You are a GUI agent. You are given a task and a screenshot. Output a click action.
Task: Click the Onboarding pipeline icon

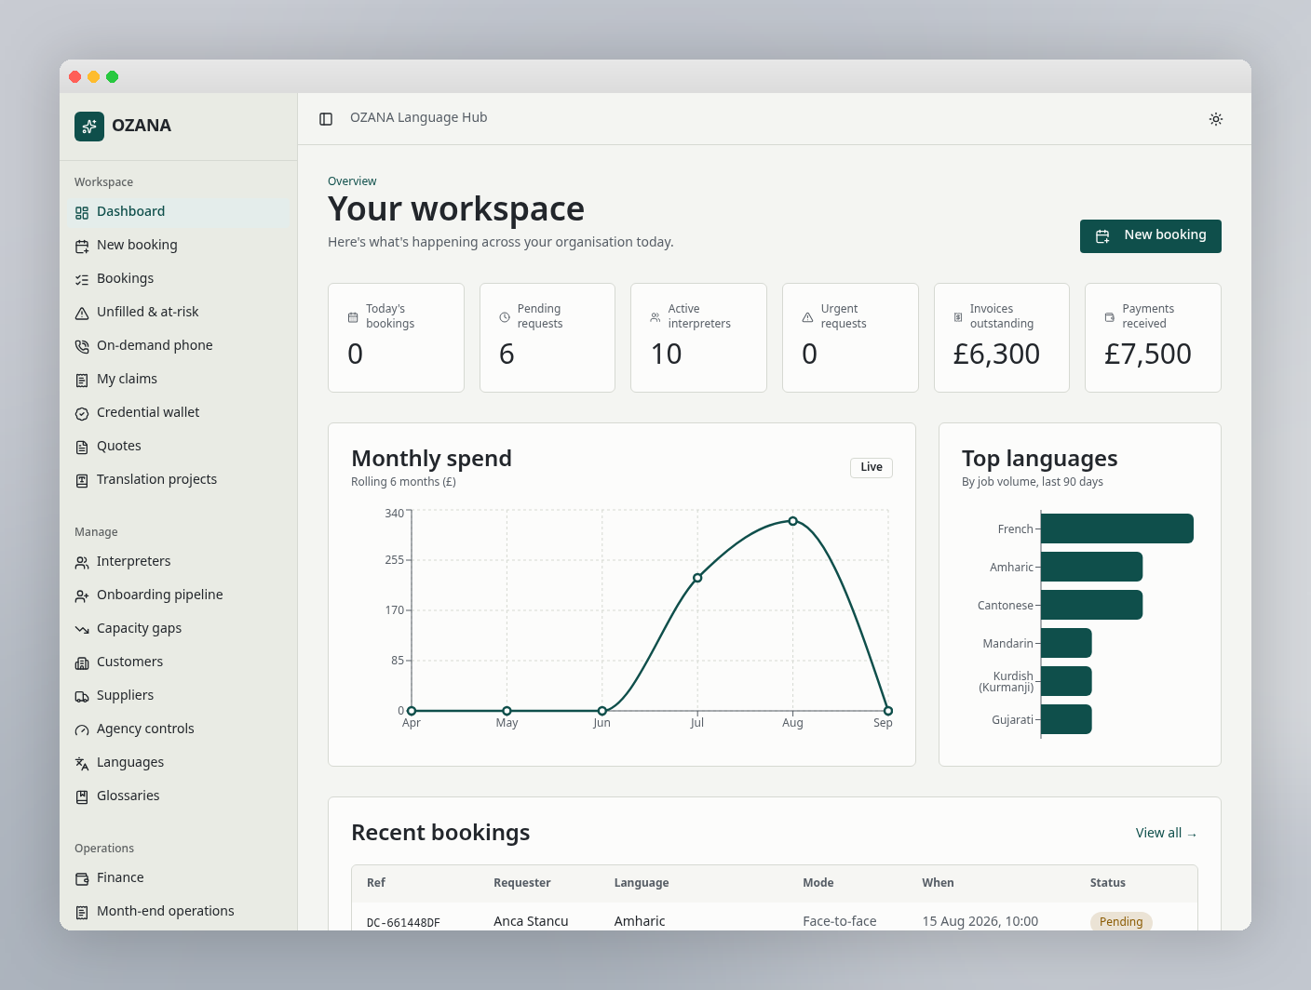point(82,596)
